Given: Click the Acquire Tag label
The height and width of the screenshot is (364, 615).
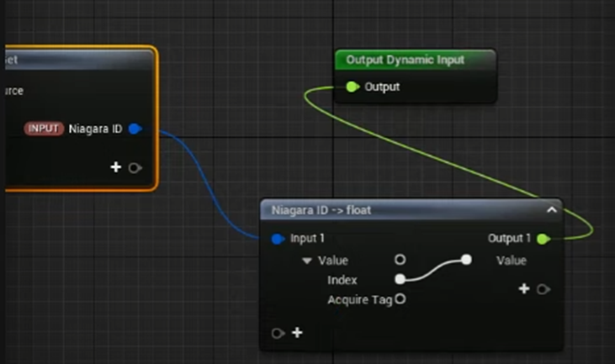Looking at the screenshot, I should (x=360, y=300).
